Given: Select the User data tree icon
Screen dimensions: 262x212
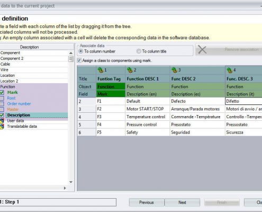Looking at the screenshot, I should (2, 121).
